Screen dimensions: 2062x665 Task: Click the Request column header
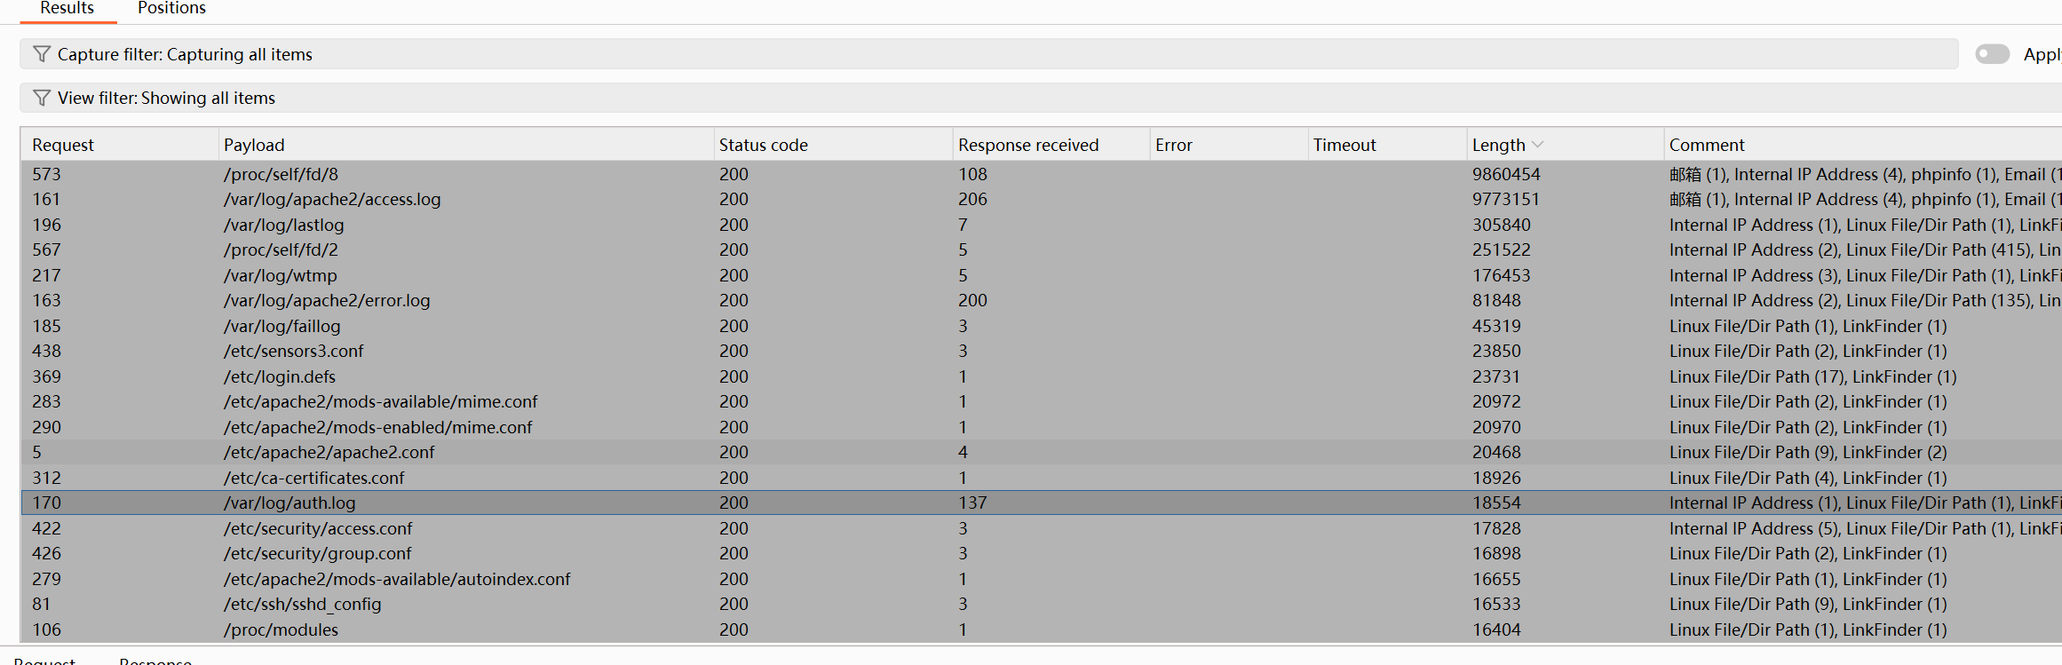click(x=63, y=145)
